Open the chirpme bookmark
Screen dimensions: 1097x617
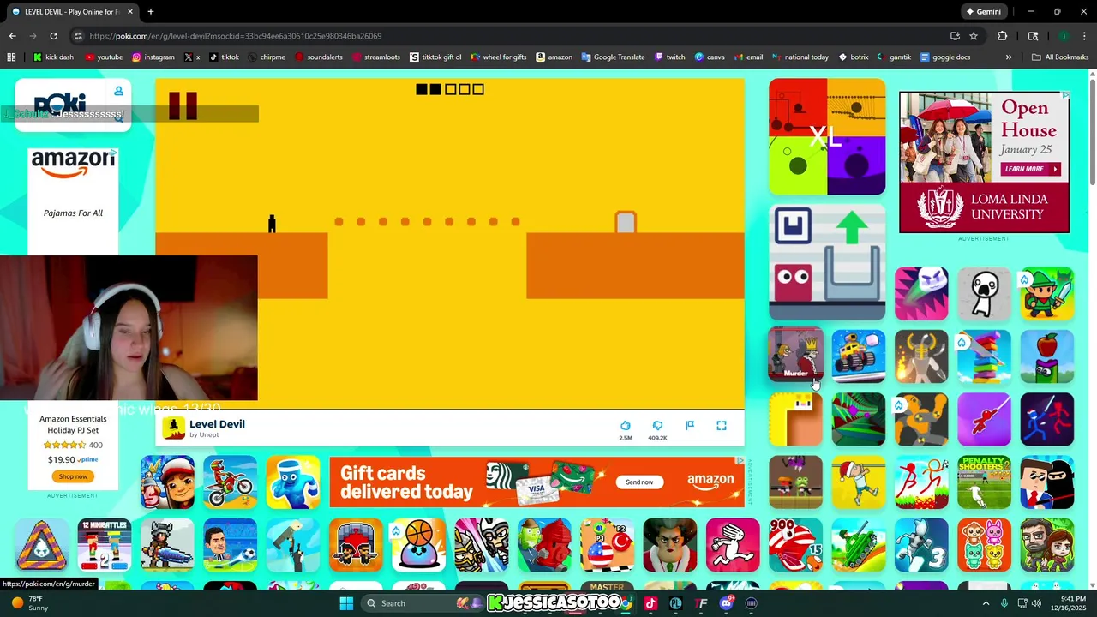[x=267, y=57]
